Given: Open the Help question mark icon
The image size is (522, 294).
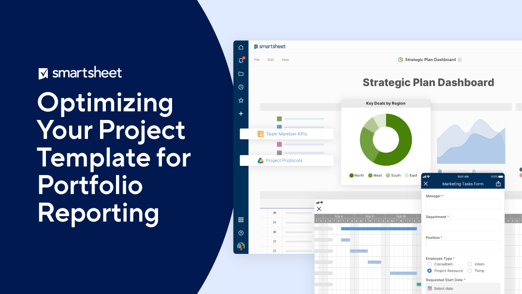Looking at the screenshot, I should [241, 233].
